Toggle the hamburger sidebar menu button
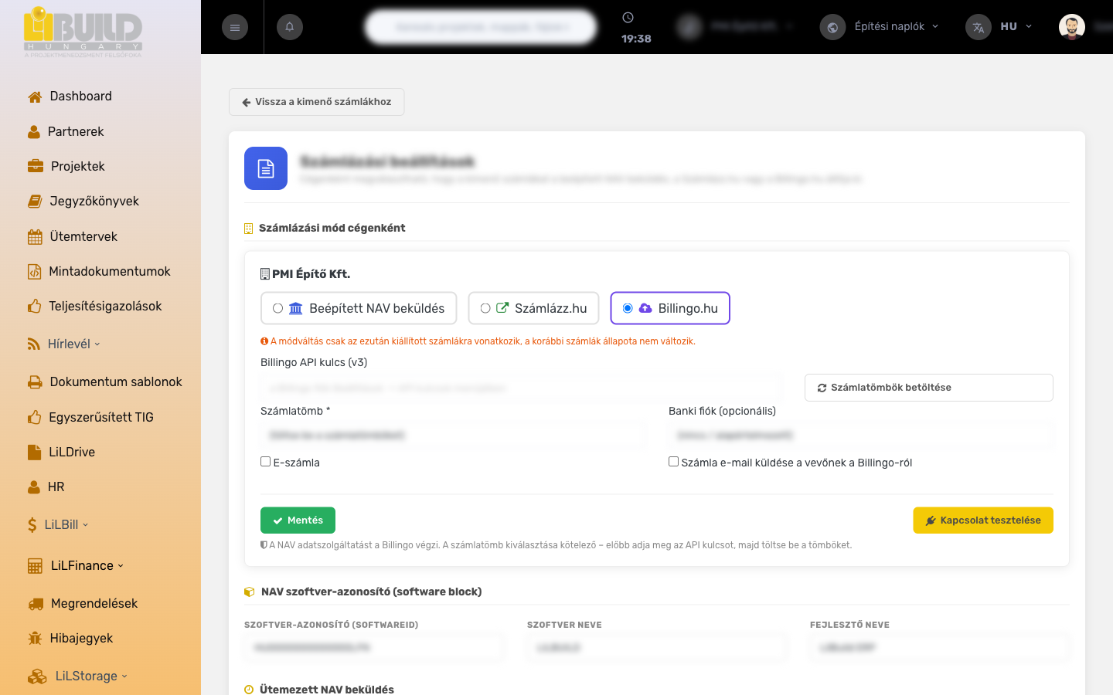 pyautogui.click(x=235, y=27)
